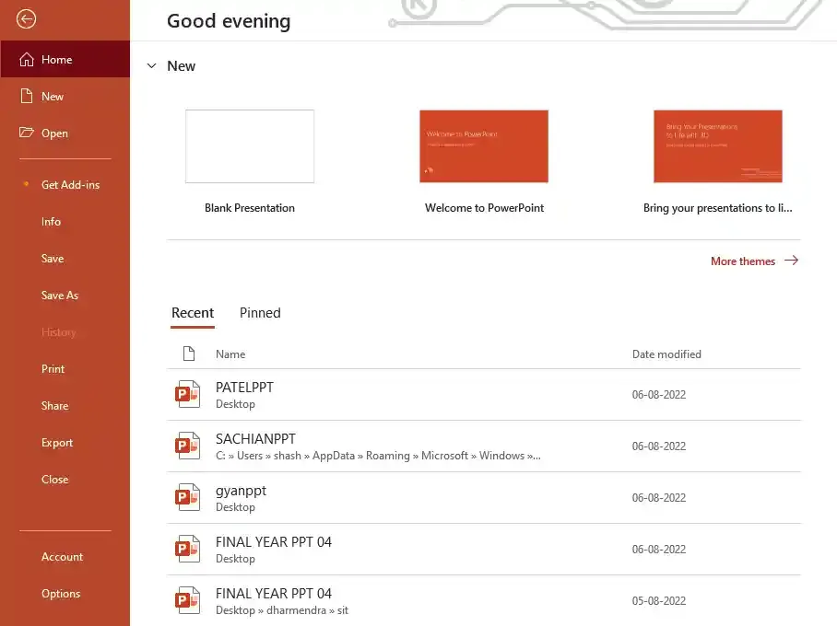This screenshot has height=626, width=837.
Task: Click the back arrow circle icon
Action: pyautogui.click(x=26, y=19)
